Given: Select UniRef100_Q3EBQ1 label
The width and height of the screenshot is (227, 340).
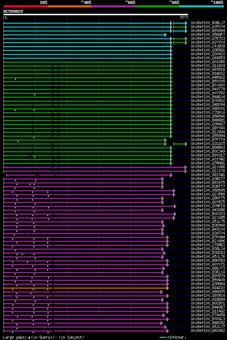Looking at the screenshot, I should click(x=208, y=50).
